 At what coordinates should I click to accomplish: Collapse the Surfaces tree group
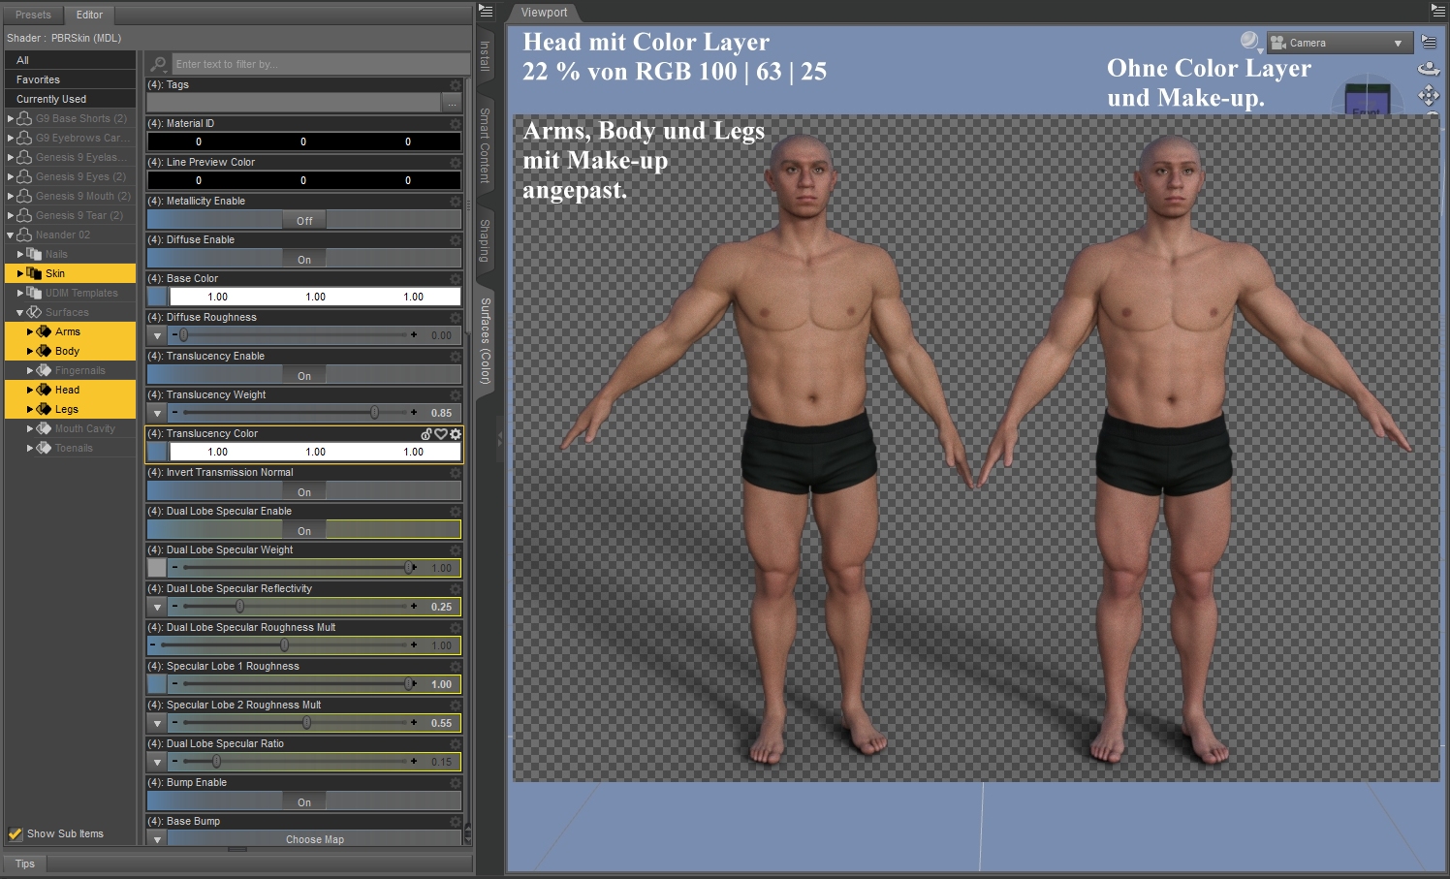(x=20, y=312)
